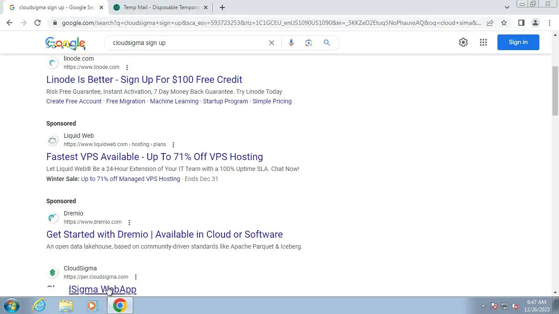The width and height of the screenshot is (559, 314).
Task: Open more options for CloudSigma result
Action: [136, 277]
